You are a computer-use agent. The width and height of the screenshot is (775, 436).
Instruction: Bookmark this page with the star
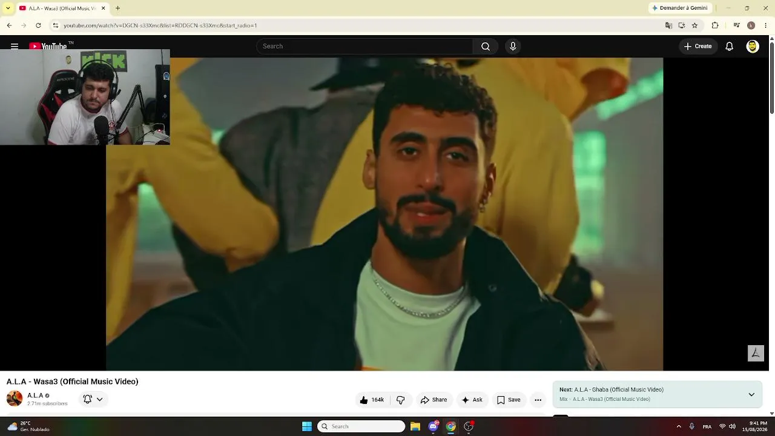[694, 25]
